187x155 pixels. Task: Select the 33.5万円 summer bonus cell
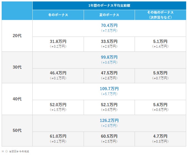point(109,41)
